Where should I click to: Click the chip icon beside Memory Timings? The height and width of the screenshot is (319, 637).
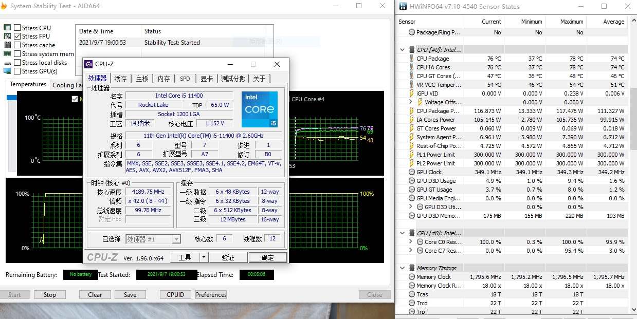pos(411,268)
